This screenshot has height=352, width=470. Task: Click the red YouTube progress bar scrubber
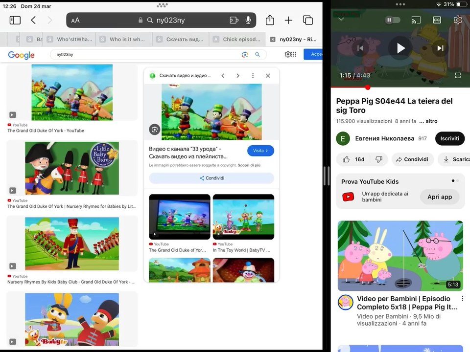(x=368, y=88)
